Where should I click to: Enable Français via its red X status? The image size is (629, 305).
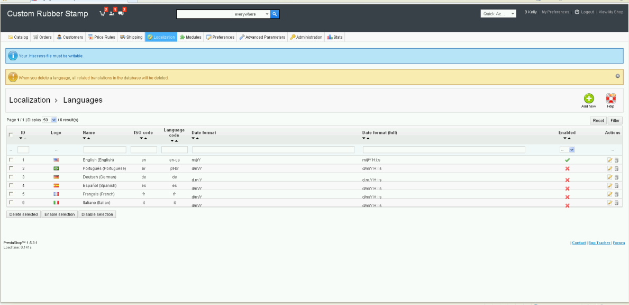pos(567,197)
